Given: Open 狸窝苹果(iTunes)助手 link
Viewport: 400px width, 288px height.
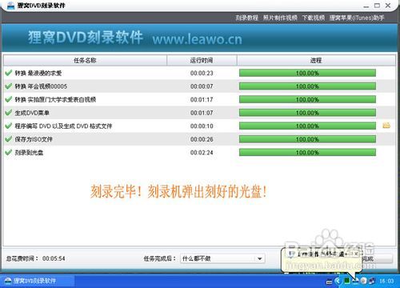Looking at the screenshot, I should point(357,18).
